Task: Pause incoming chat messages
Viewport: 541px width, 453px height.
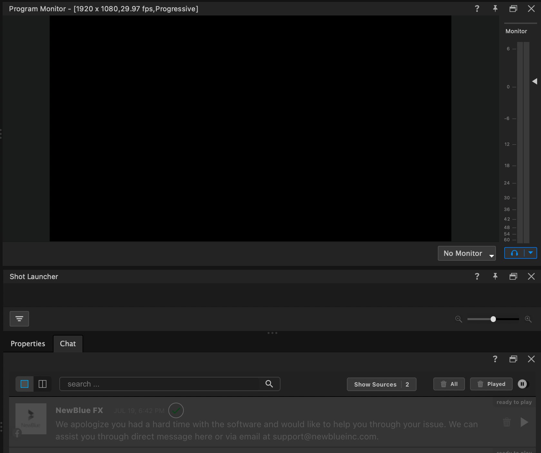Action: 522,384
